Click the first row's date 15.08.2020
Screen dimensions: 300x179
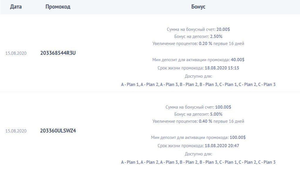click(16, 53)
